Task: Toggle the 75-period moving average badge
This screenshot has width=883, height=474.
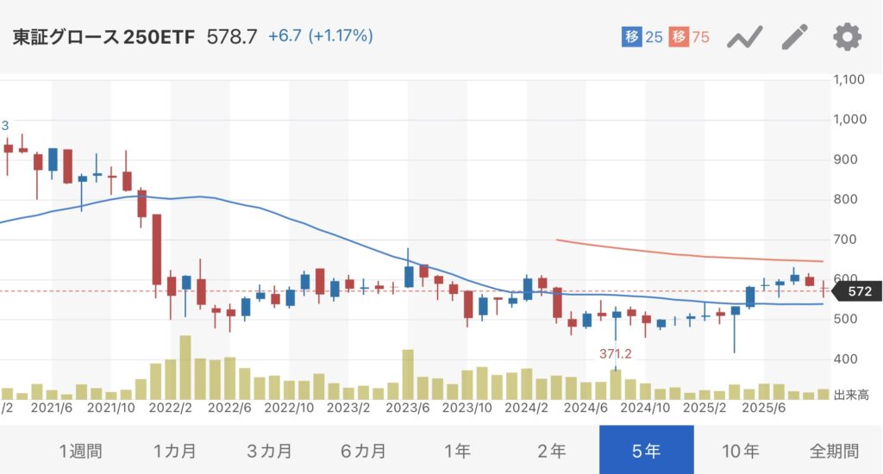Action: 690,37
